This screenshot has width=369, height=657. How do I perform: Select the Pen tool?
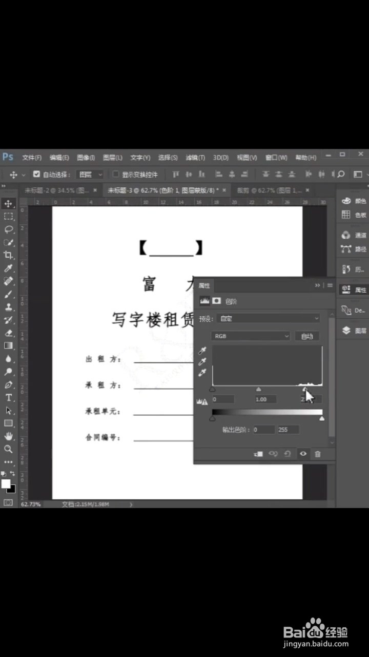[x=8, y=384]
